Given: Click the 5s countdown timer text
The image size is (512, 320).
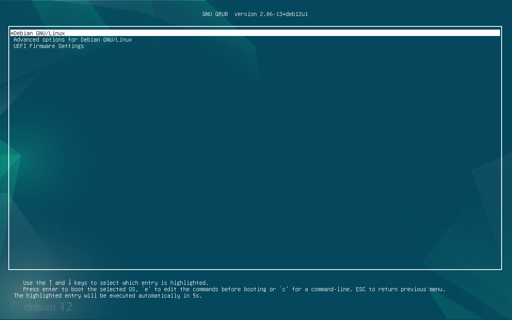Looking at the screenshot, I should pyautogui.click(x=197, y=296).
